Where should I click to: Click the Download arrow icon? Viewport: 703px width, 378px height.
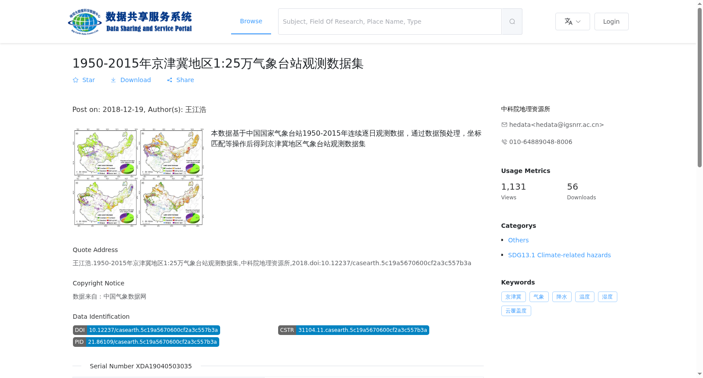(x=113, y=80)
